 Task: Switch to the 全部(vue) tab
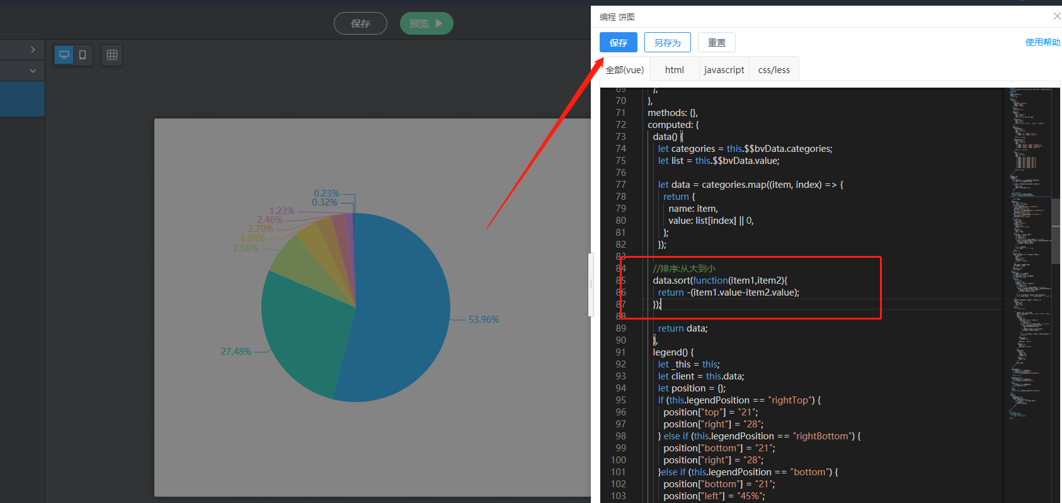tap(624, 69)
